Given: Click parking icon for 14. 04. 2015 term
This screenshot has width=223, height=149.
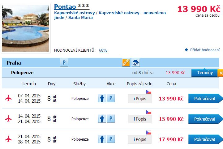Looking at the screenshot, I should click(111, 119).
